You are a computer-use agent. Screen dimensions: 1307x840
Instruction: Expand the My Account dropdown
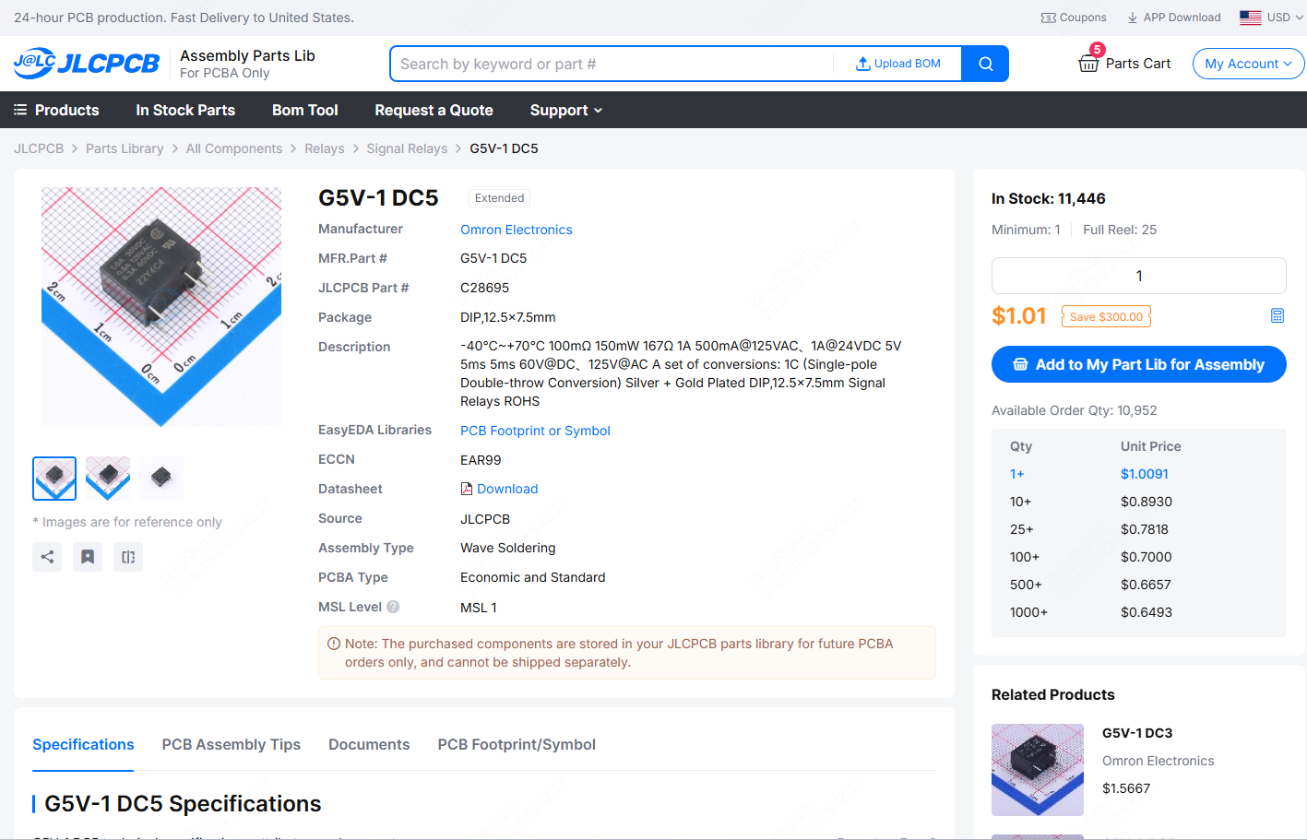1248,64
